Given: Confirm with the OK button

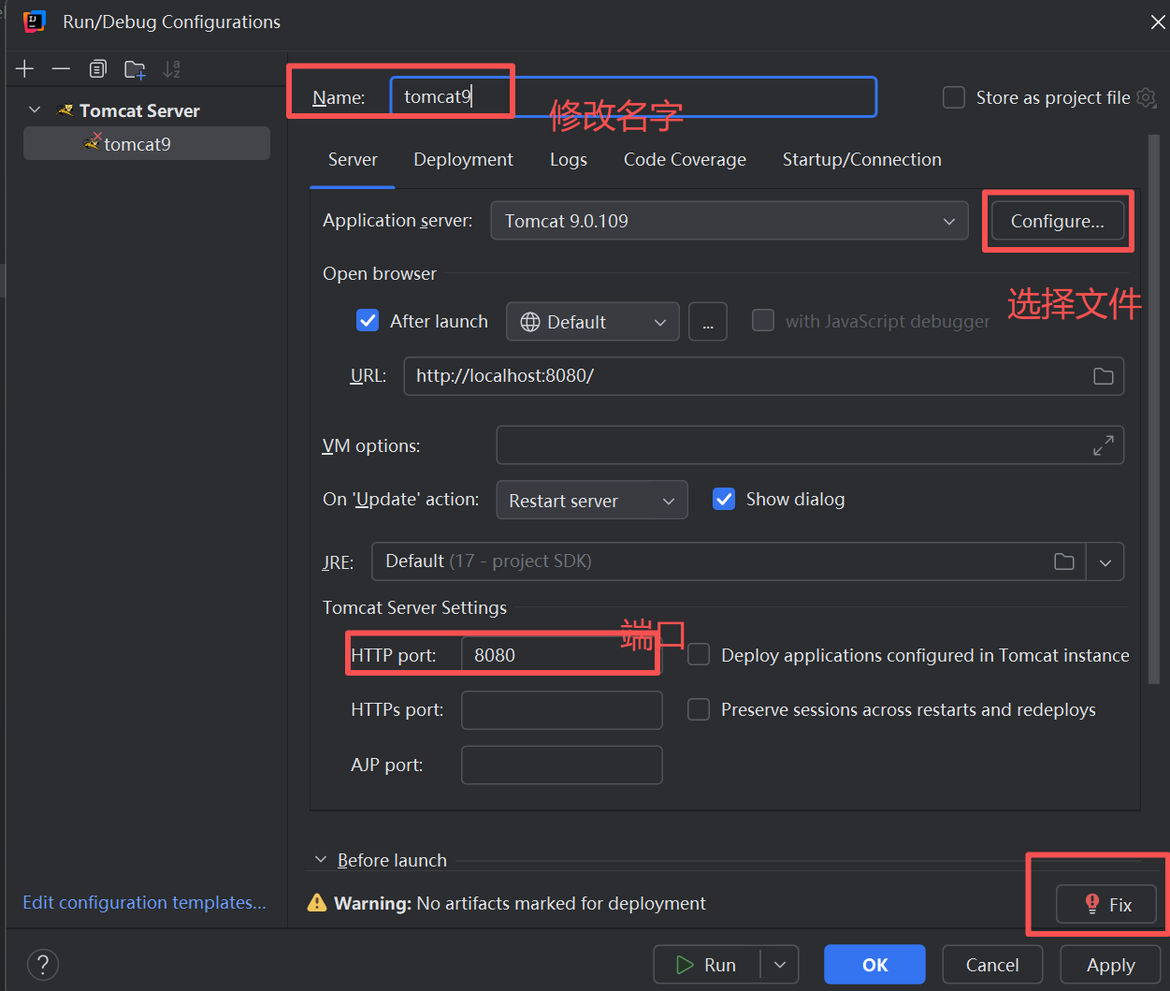Looking at the screenshot, I should [874, 964].
